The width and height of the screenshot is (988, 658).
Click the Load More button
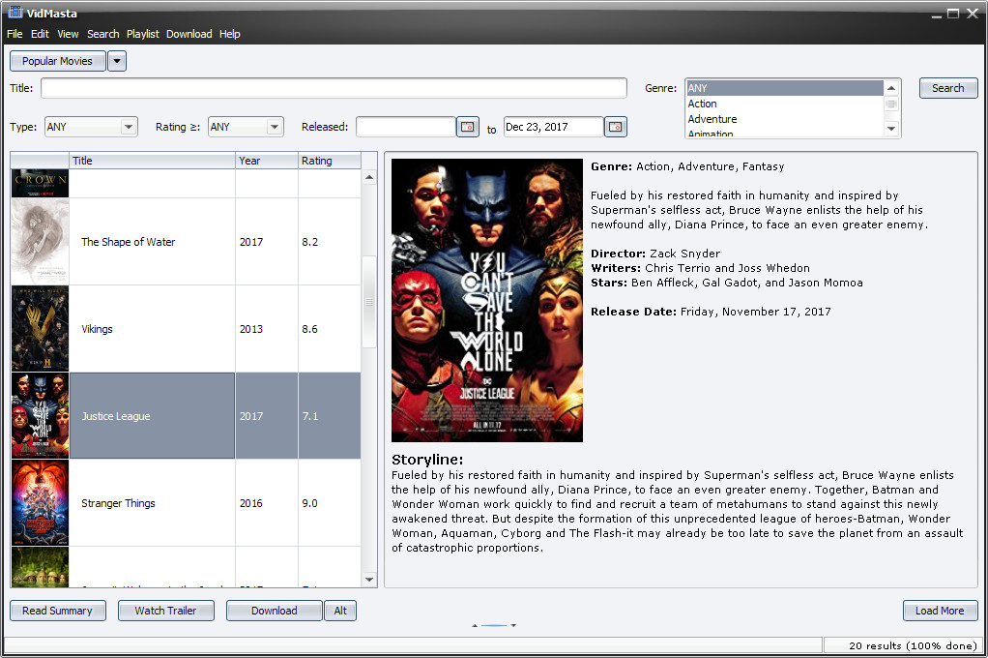[940, 611]
